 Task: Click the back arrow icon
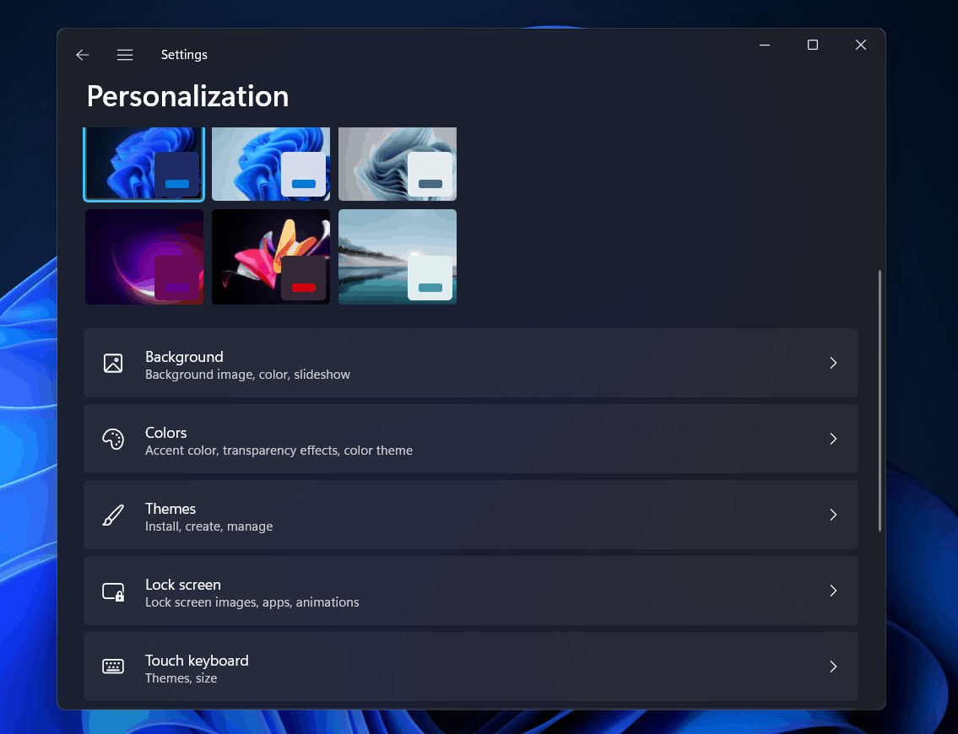(82, 55)
